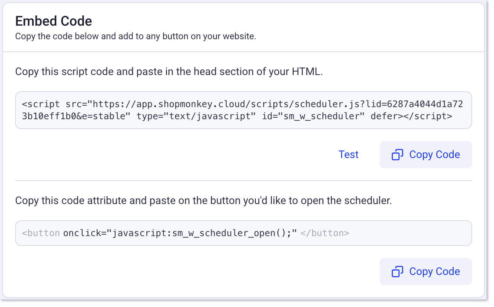Click the 'Copy this script code and paste' instruction

[x=169, y=72]
